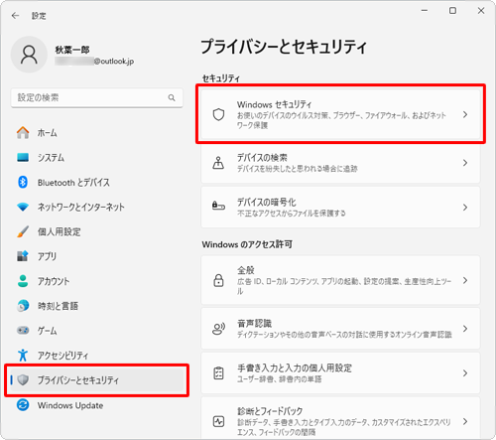Open 個人用設定 category
This screenshot has width=496, height=440.
59,231
